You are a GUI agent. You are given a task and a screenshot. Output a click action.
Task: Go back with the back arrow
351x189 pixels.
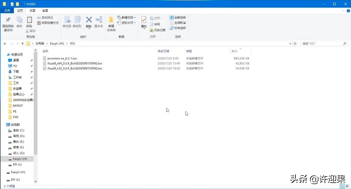click(5, 44)
